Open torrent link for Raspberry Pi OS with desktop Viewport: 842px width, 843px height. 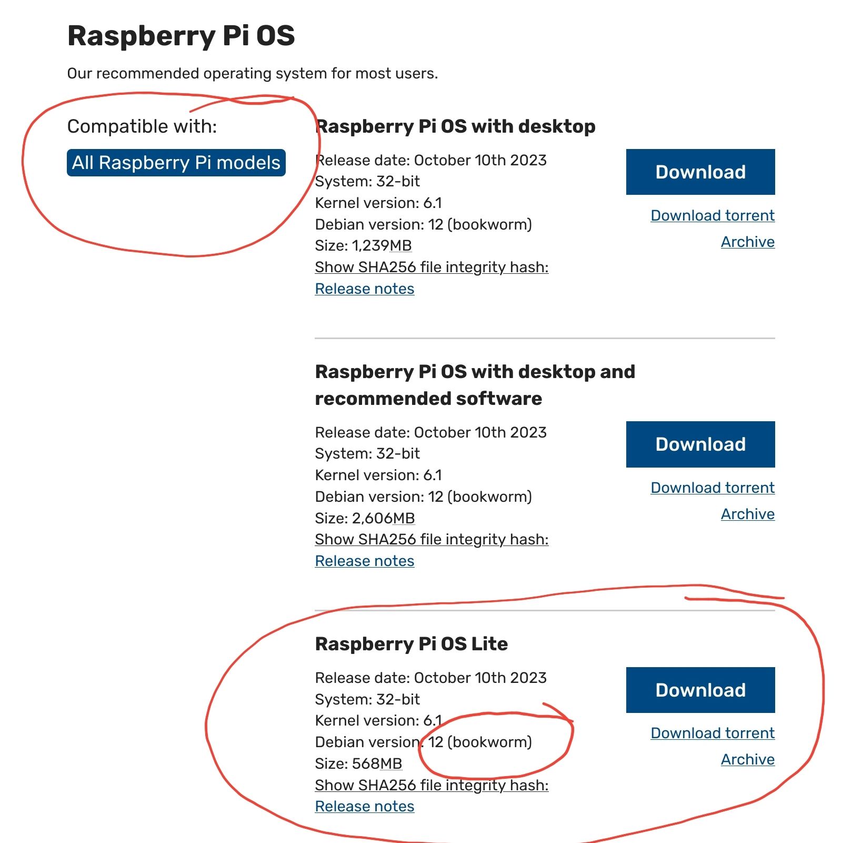click(712, 215)
